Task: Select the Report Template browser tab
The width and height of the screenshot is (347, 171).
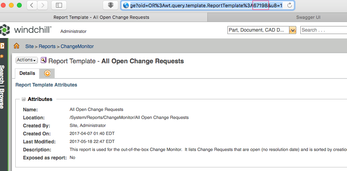Action: click(101, 17)
